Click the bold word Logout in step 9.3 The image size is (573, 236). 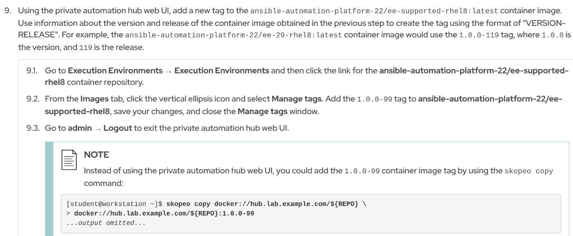click(117, 128)
